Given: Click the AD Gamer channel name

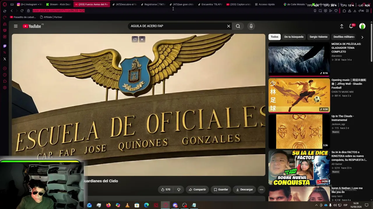Looking at the screenshot, I should coord(337,164).
